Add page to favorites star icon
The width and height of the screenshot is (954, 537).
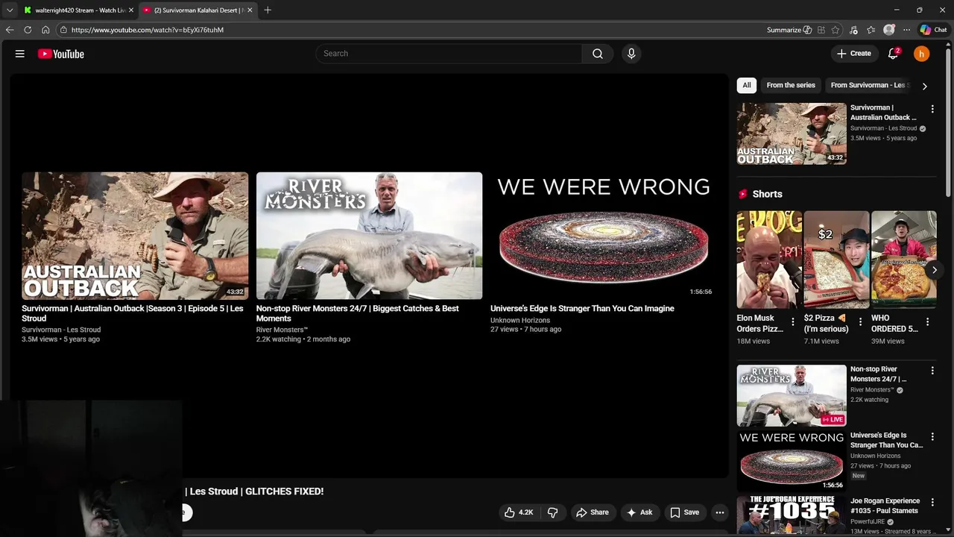coord(835,30)
